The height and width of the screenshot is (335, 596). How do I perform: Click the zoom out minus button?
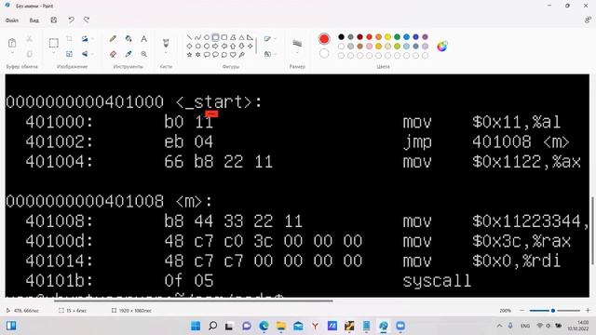click(x=521, y=311)
